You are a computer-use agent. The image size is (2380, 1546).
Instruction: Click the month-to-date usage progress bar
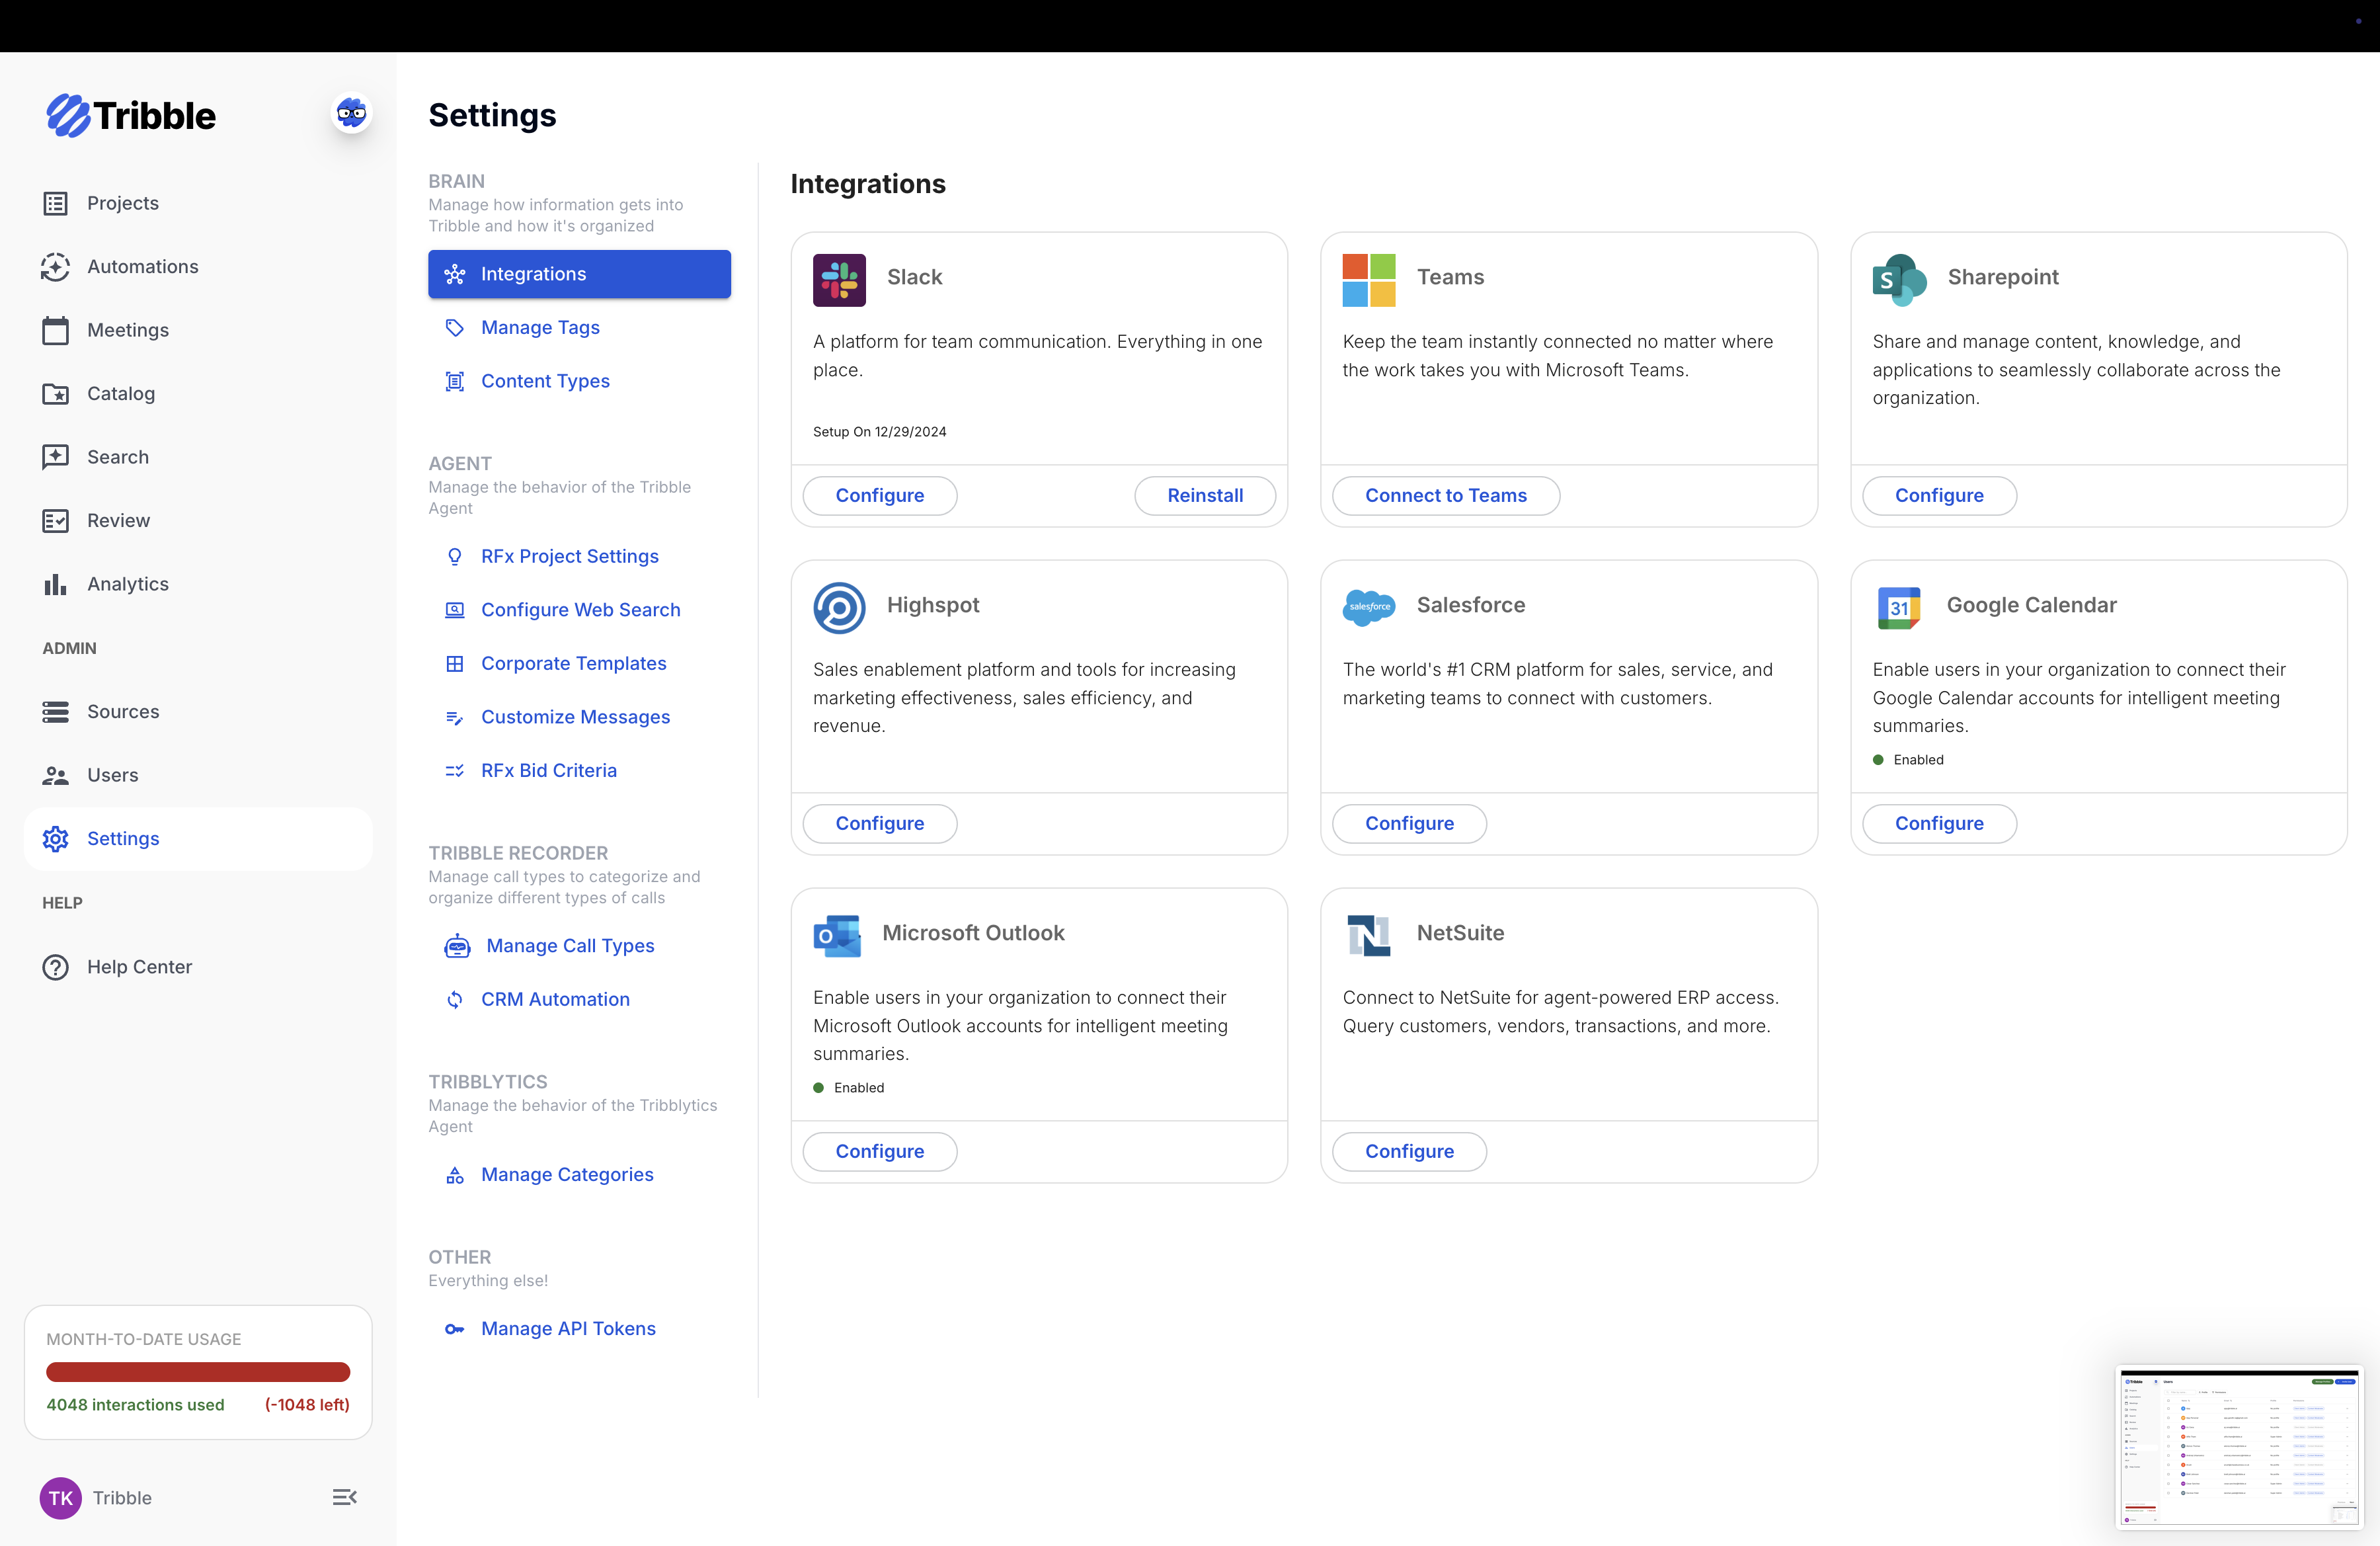point(198,1372)
